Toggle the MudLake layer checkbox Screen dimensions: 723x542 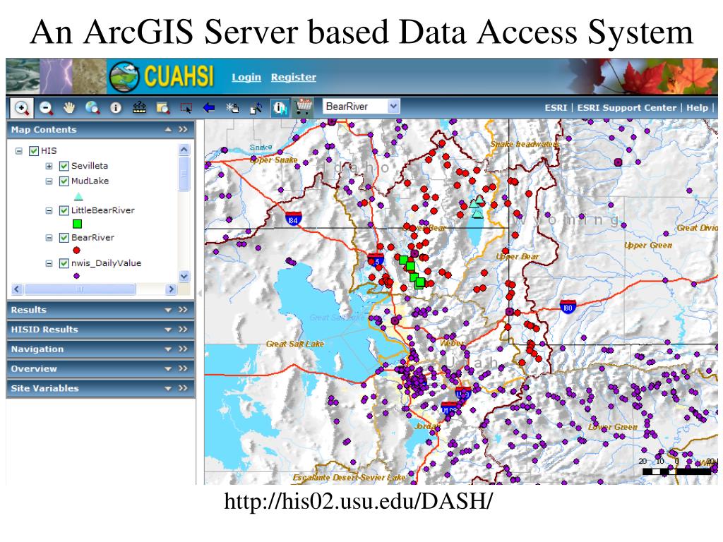pos(64,181)
